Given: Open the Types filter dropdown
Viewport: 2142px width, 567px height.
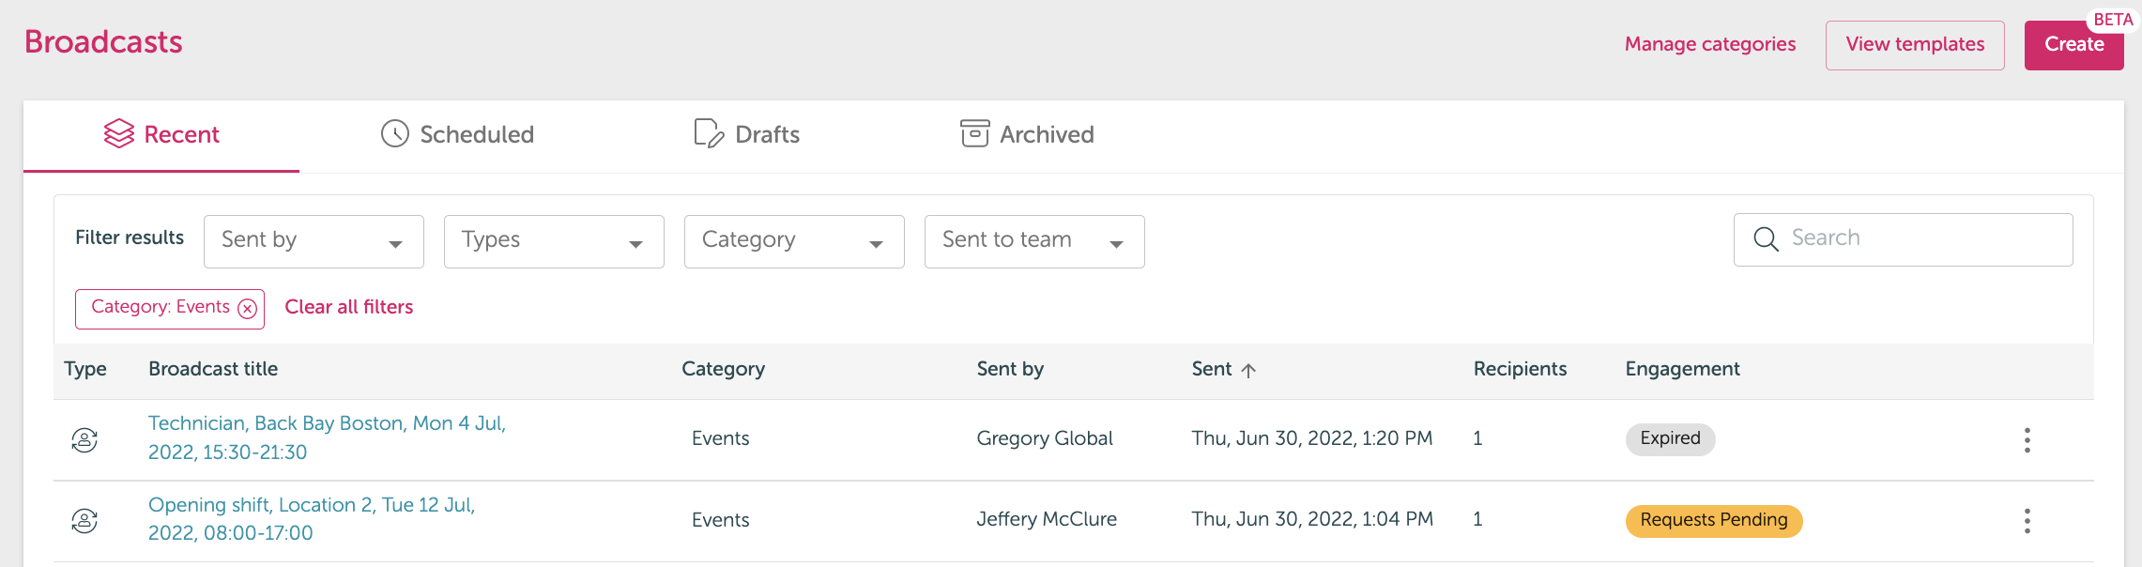Looking at the screenshot, I should coord(554,241).
